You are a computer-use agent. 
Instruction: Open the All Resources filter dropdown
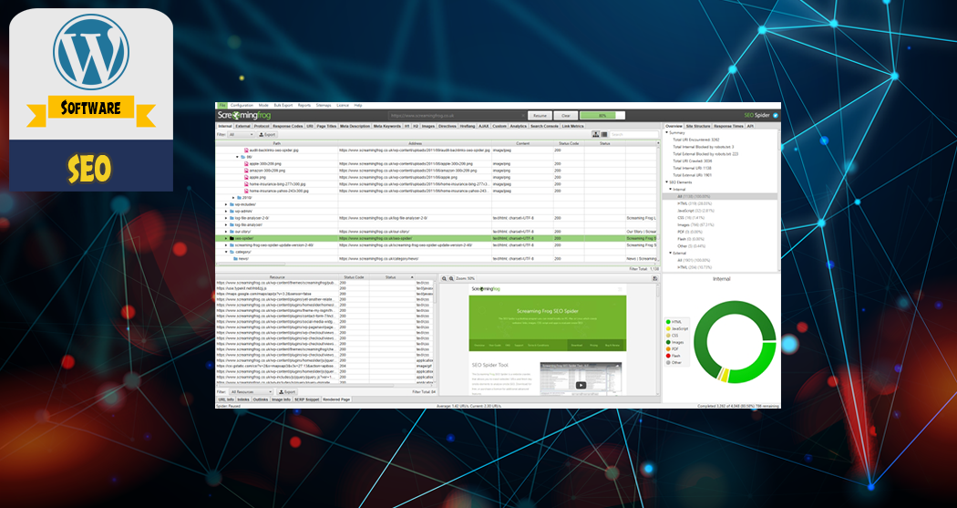point(251,392)
